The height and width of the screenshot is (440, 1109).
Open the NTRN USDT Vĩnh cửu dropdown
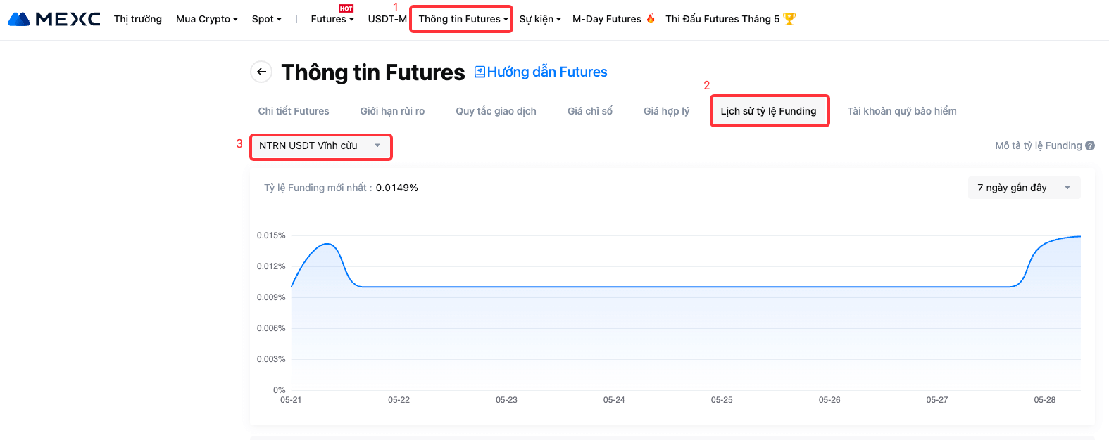[320, 146]
